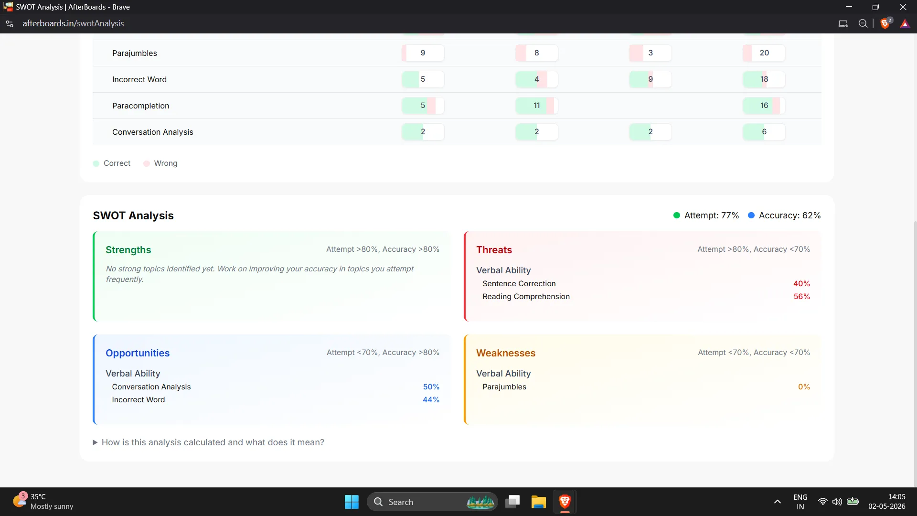Click the Brave Rewards triangle icon

905,23
